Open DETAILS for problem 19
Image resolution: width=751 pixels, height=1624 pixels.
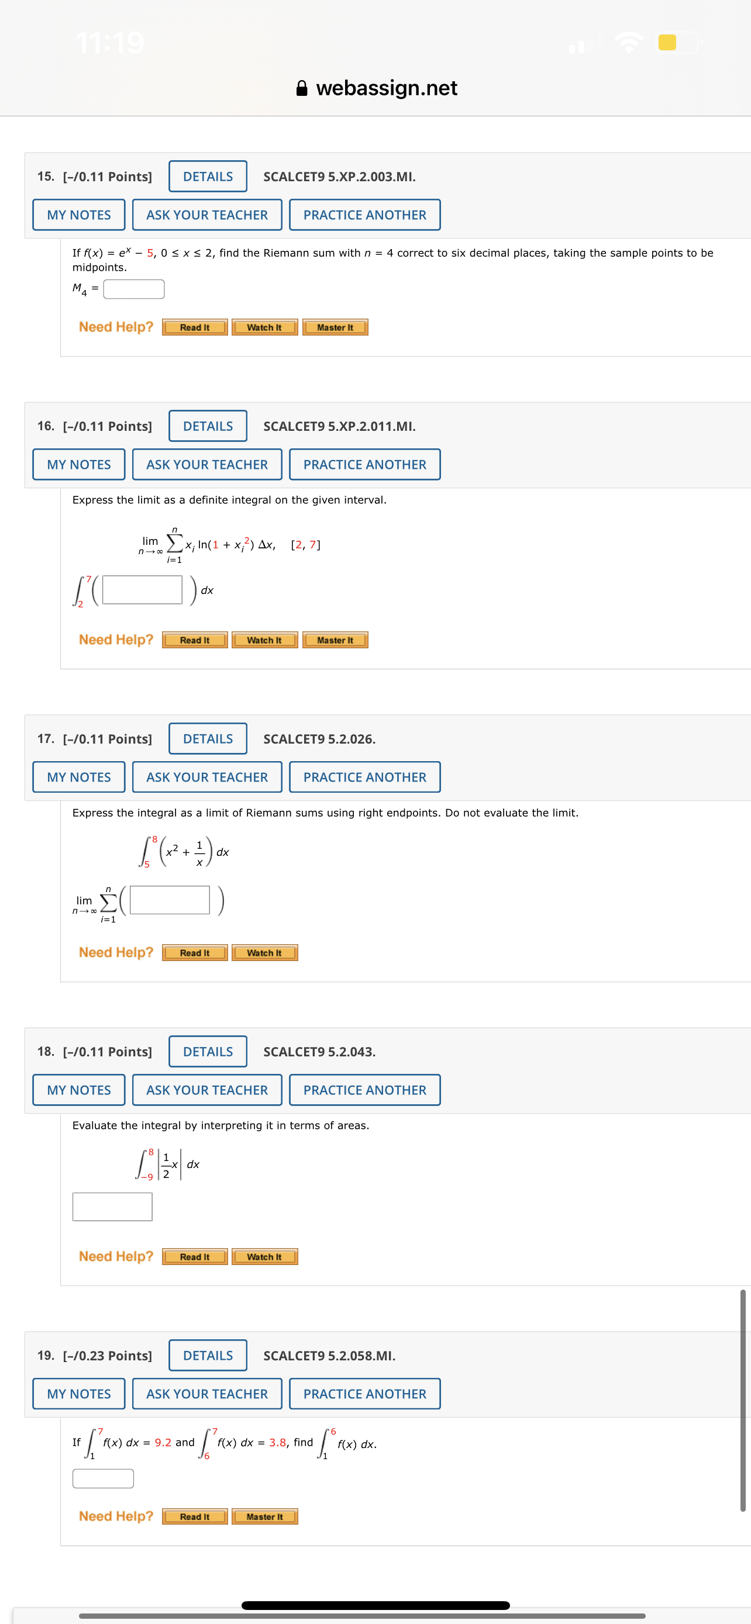[207, 1356]
